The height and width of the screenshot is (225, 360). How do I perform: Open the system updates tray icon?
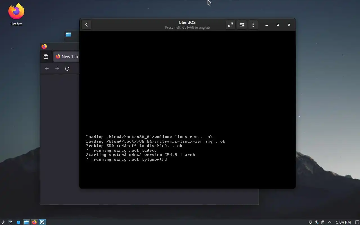pos(317,222)
